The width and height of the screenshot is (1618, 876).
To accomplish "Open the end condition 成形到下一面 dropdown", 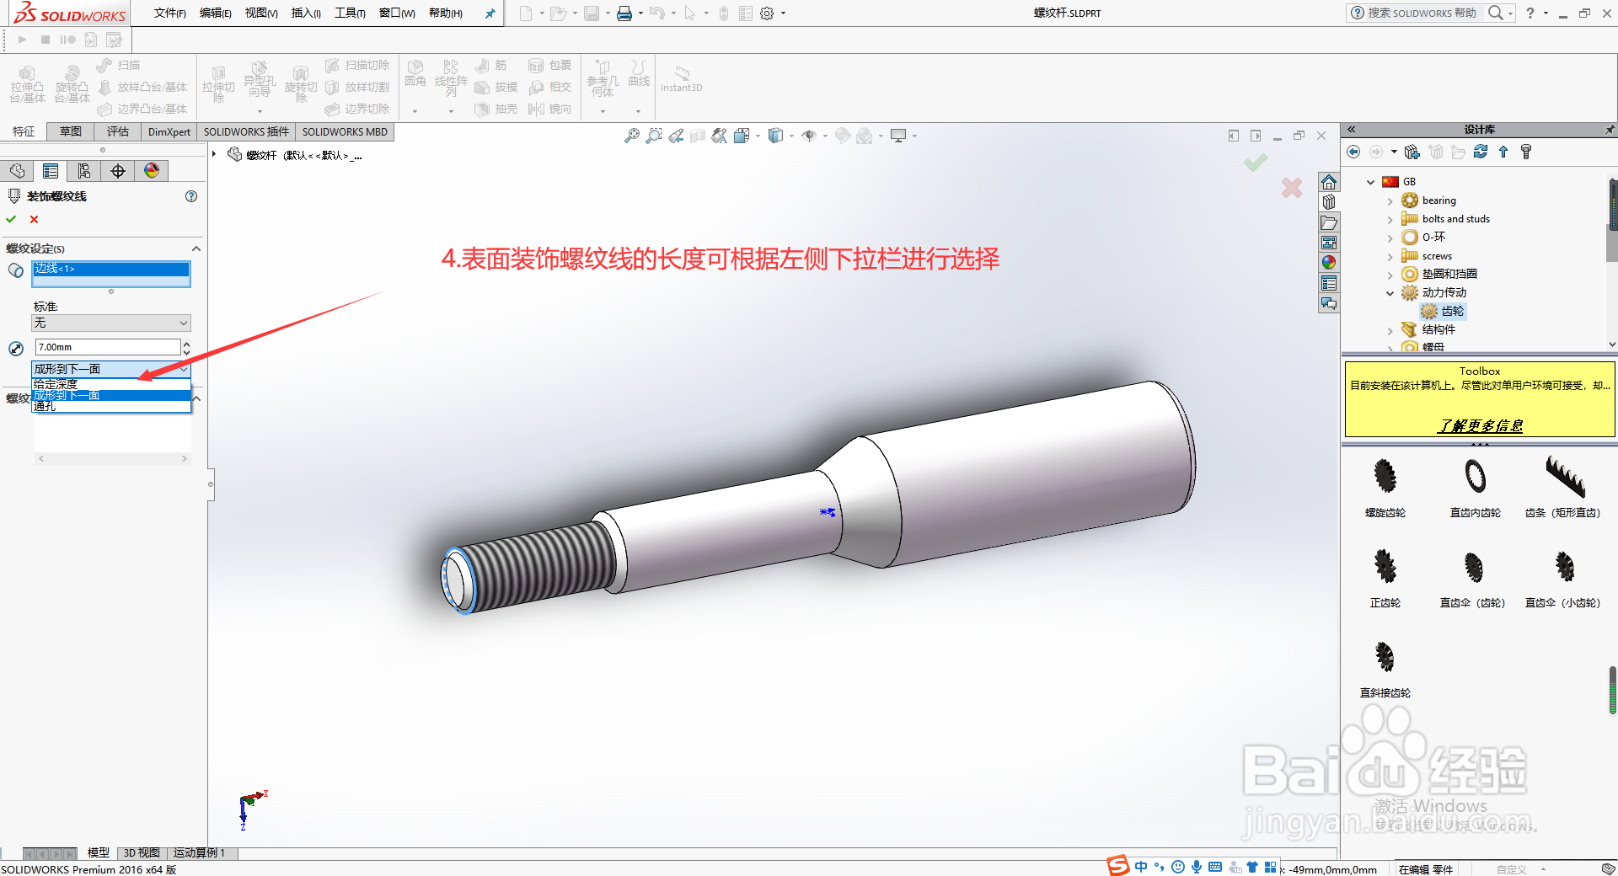I will (111, 369).
